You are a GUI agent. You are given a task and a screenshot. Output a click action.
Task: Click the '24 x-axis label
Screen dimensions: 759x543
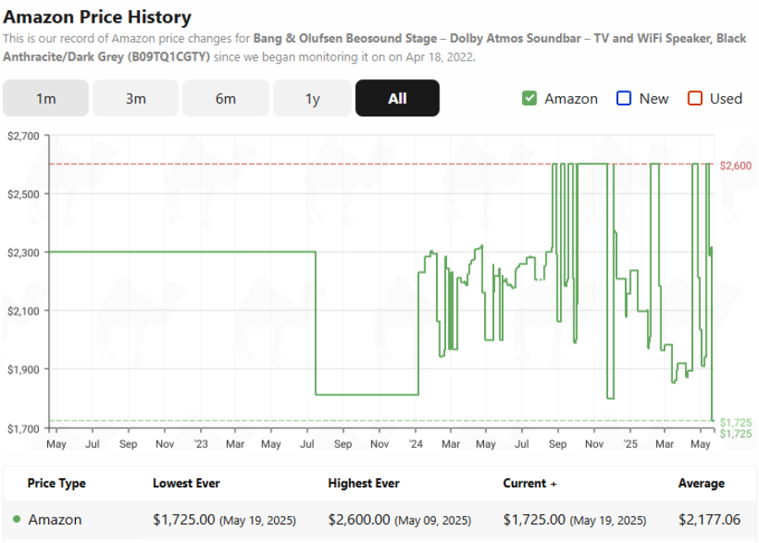pos(415,444)
